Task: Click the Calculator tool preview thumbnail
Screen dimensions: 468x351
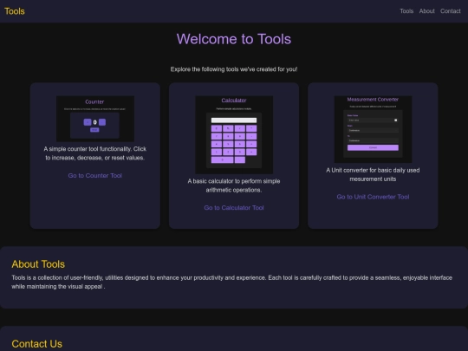Action: pyautogui.click(x=234, y=134)
